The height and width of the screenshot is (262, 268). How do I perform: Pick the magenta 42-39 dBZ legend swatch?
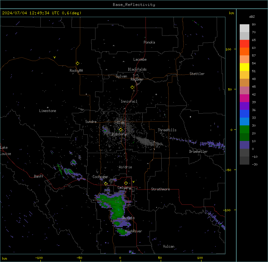(244, 98)
